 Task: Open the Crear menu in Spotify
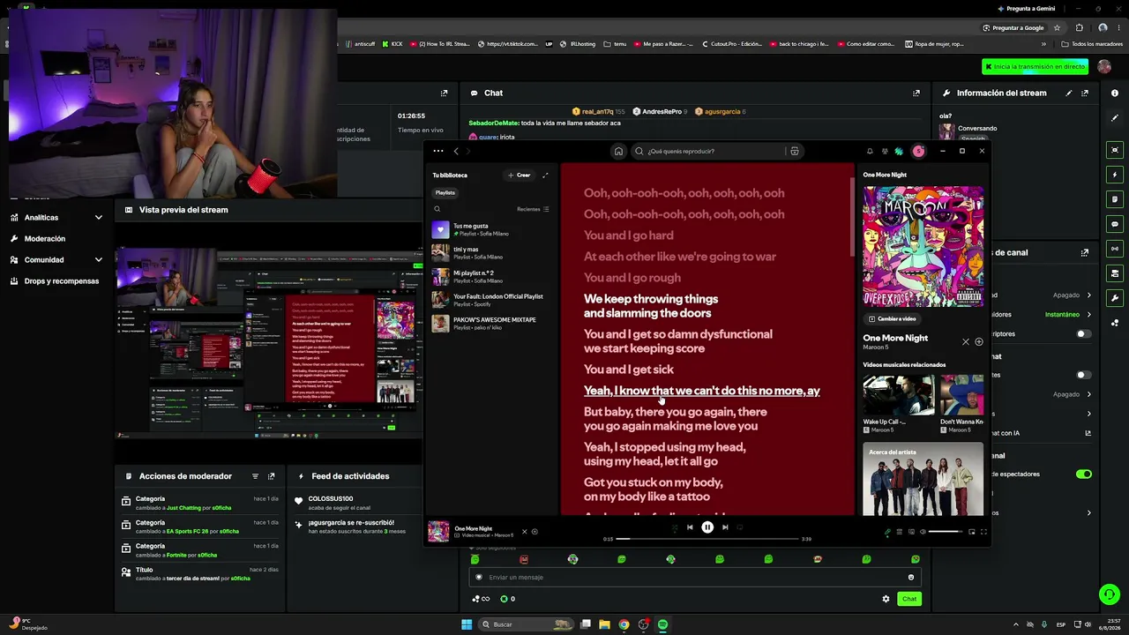[x=520, y=175]
